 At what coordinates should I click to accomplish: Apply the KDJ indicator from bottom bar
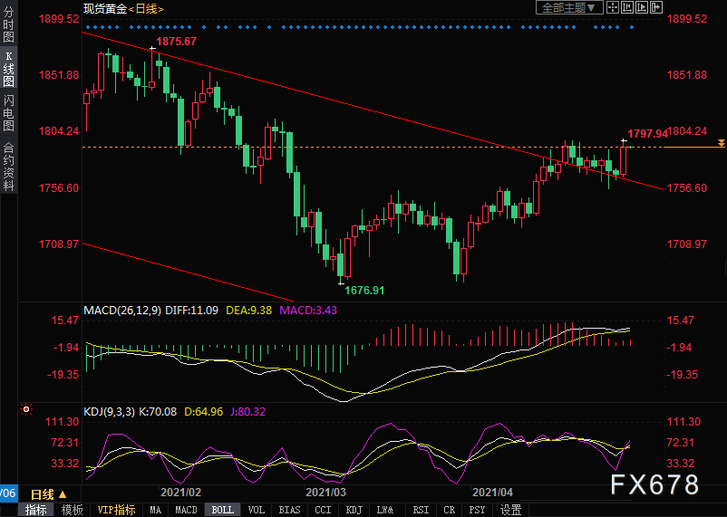[354, 510]
